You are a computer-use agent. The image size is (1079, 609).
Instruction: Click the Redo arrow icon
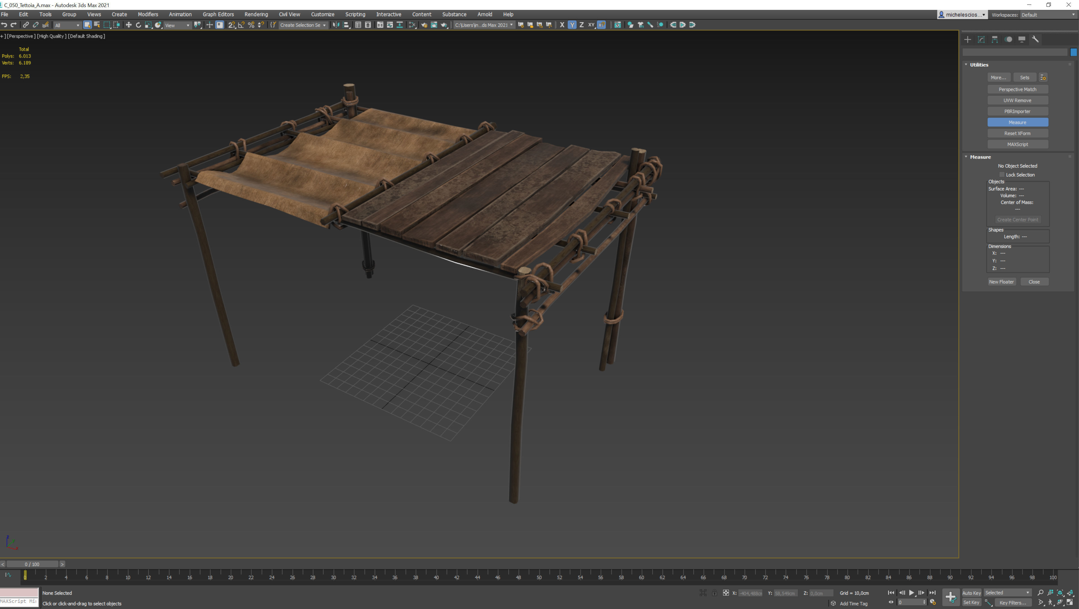pos(14,25)
